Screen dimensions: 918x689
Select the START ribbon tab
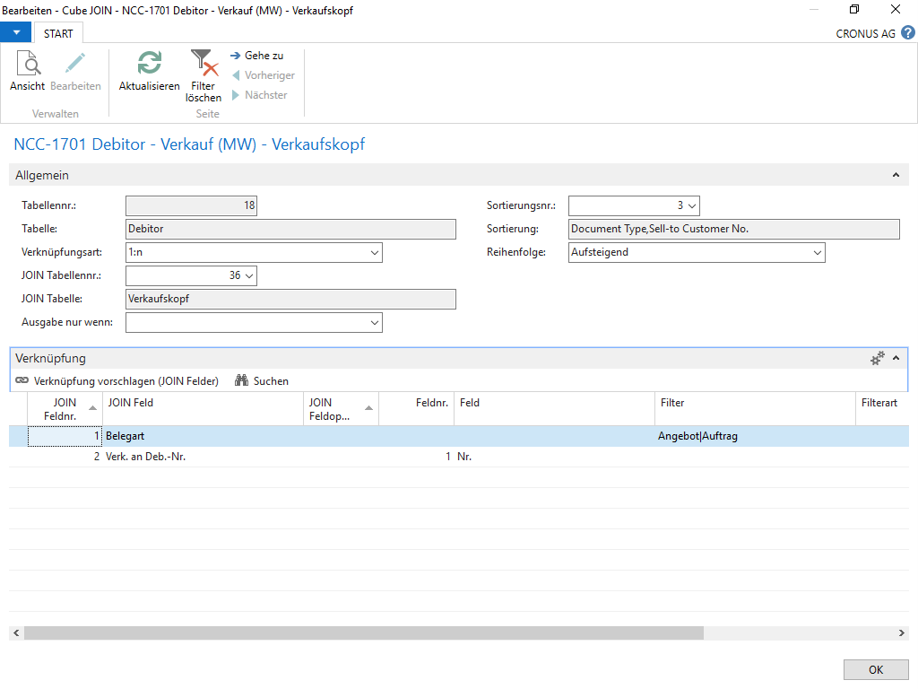pos(58,33)
